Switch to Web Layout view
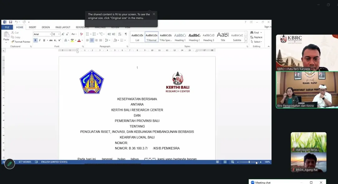The height and width of the screenshot is (184, 338). click(232, 162)
